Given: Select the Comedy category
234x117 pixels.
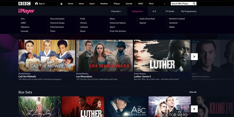Looking at the screenshot, I should (24, 31).
